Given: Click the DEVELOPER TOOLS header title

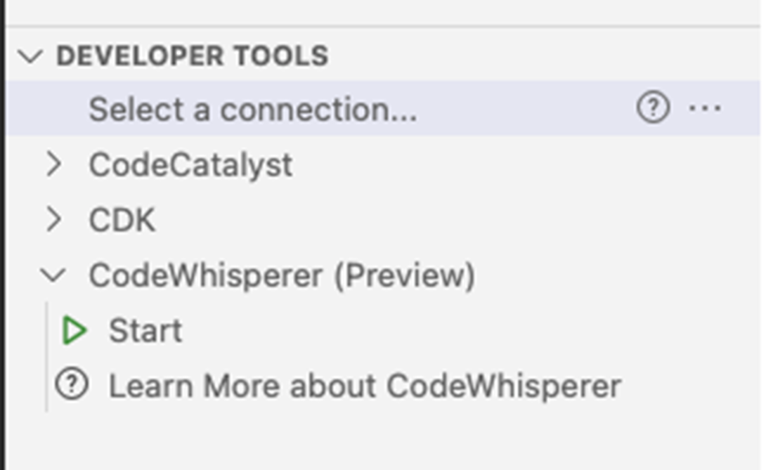Looking at the screenshot, I should 192,56.
